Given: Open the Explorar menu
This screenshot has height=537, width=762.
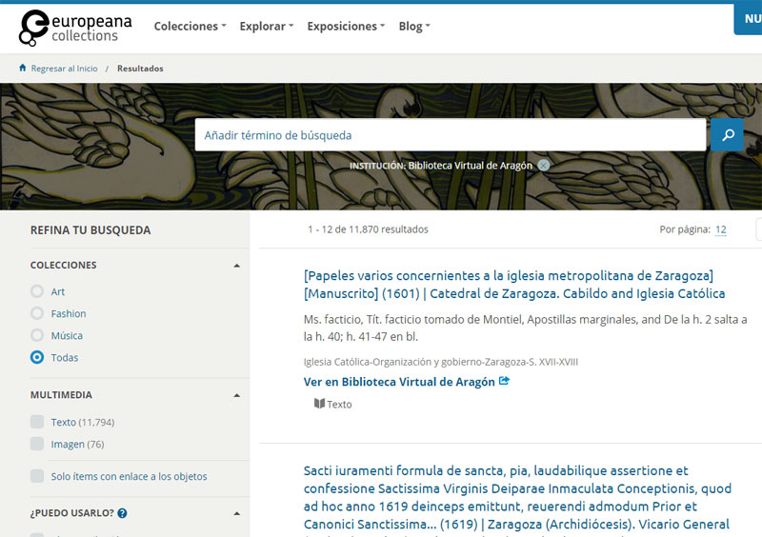Looking at the screenshot, I should pos(267,27).
